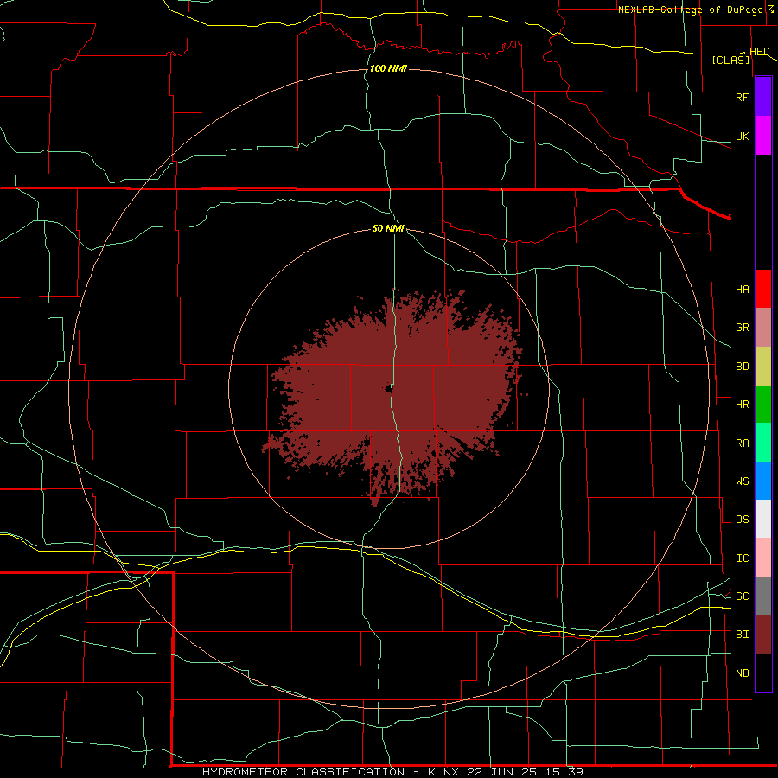
Task: Click the white DS legend color swatch
Action: click(763, 519)
